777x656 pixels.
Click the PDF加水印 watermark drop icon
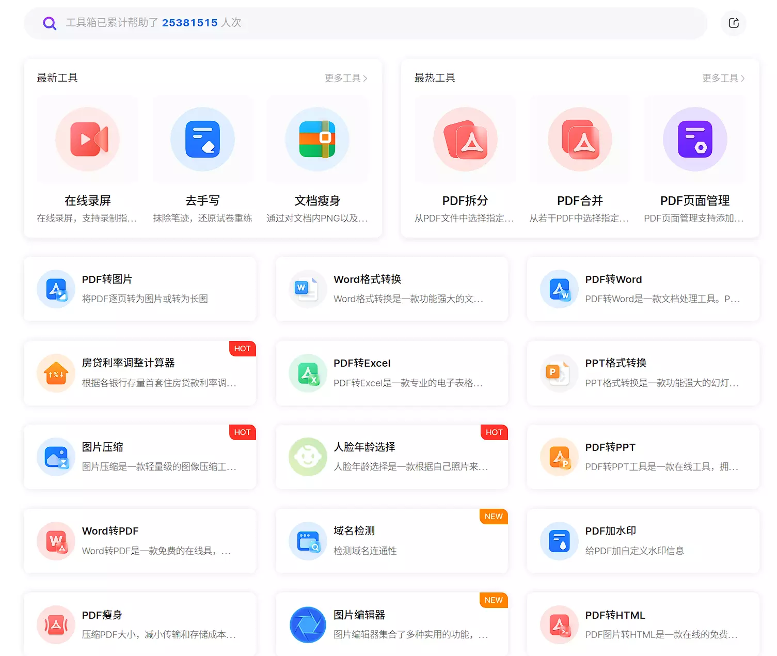[x=559, y=541]
